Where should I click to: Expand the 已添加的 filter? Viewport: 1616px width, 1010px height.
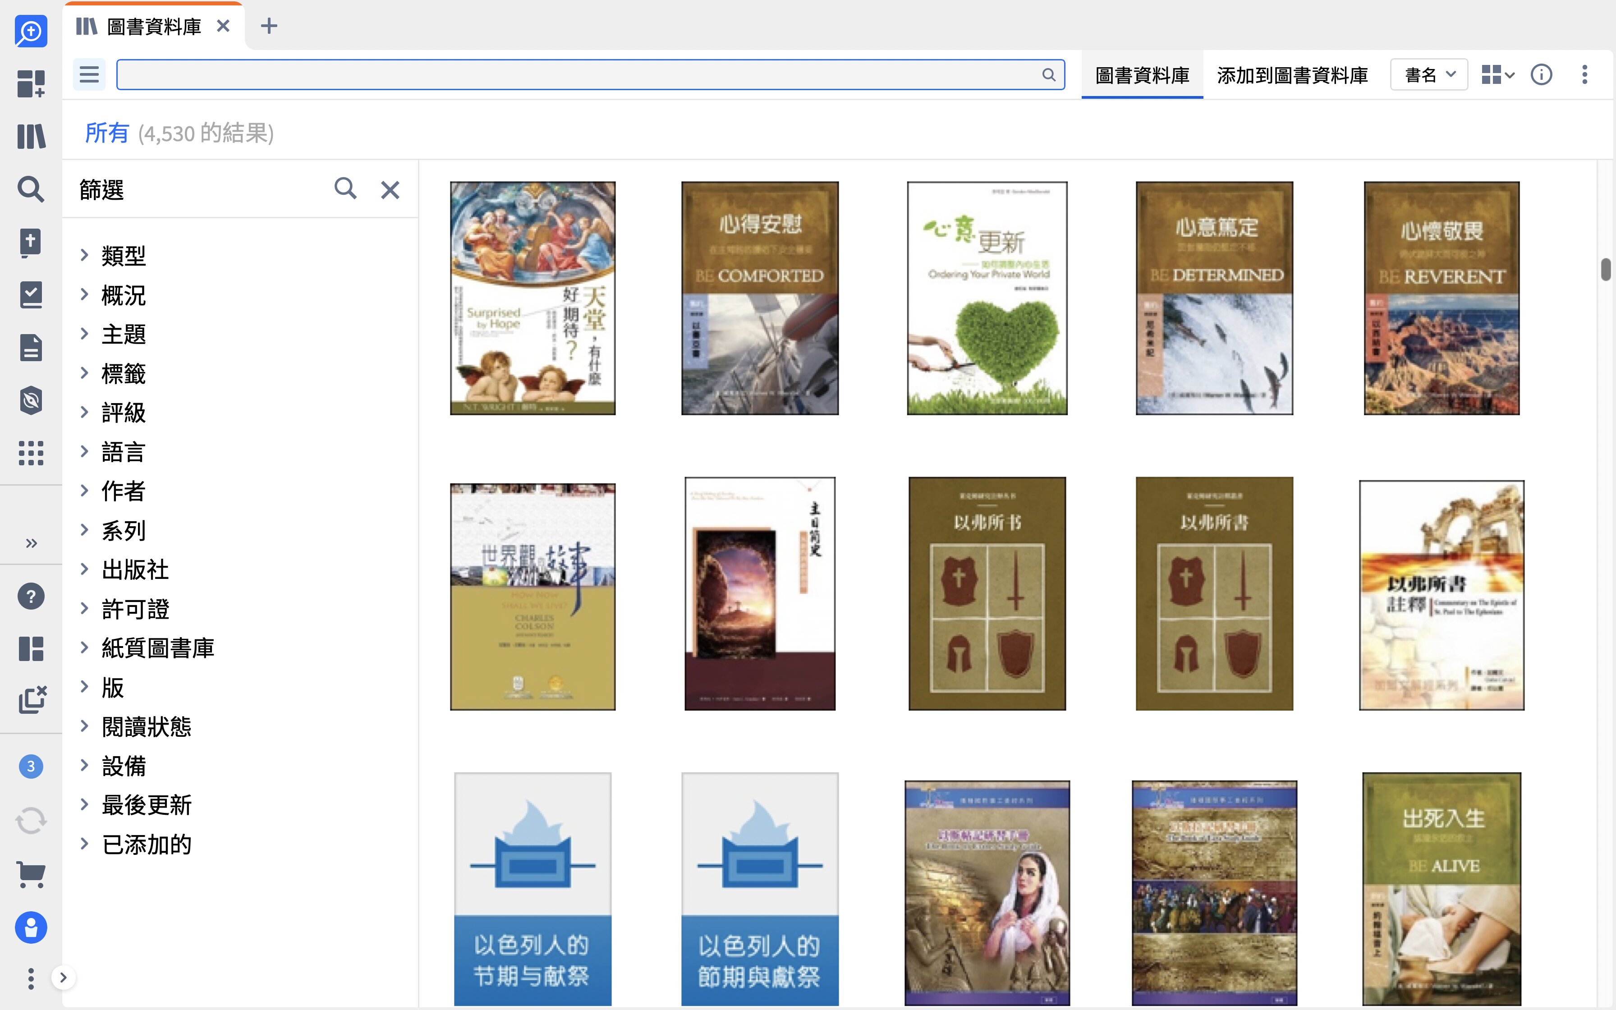pos(84,844)
